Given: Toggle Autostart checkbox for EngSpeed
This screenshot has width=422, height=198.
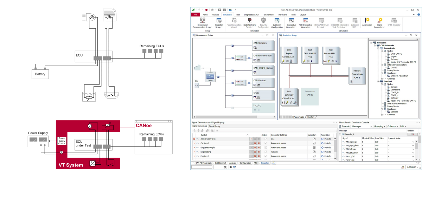Looking at the screenshot, I should [x=314, y=156].
